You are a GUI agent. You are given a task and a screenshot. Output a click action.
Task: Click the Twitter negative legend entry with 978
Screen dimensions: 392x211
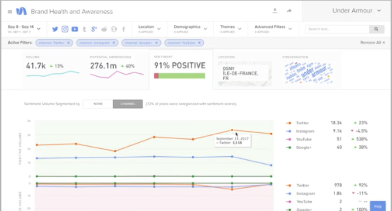coord(327,185)
